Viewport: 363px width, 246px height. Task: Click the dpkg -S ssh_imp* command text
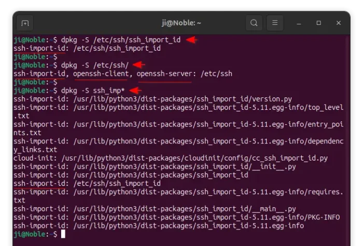pyautogui.click(x=93, y=91)
